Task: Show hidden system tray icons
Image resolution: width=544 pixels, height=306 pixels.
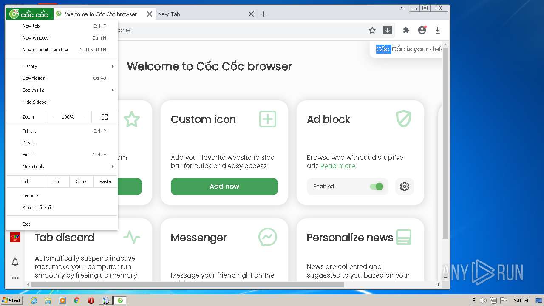Action: click(x=474, y=300)
